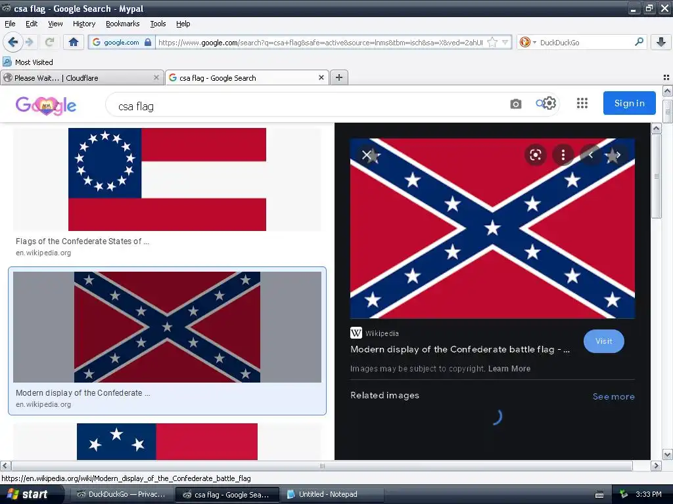The width and height of the screenshot is (673, 504).
Task: Open the home page via the house icon
Action: click(x=74, y=42)
